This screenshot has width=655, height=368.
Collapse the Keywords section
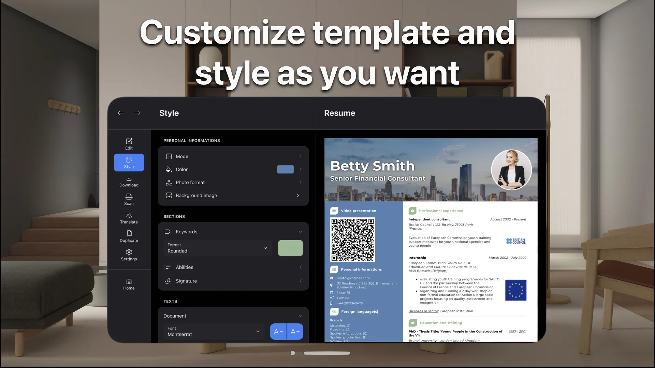pyautogui.click(x=300, y=231)
